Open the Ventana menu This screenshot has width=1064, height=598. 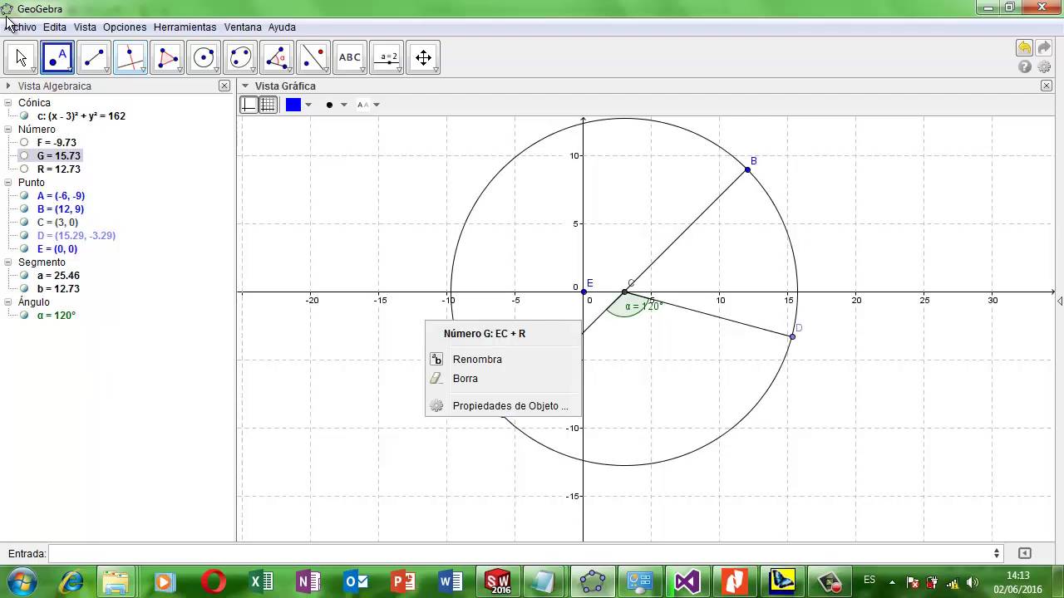(243, 27)
